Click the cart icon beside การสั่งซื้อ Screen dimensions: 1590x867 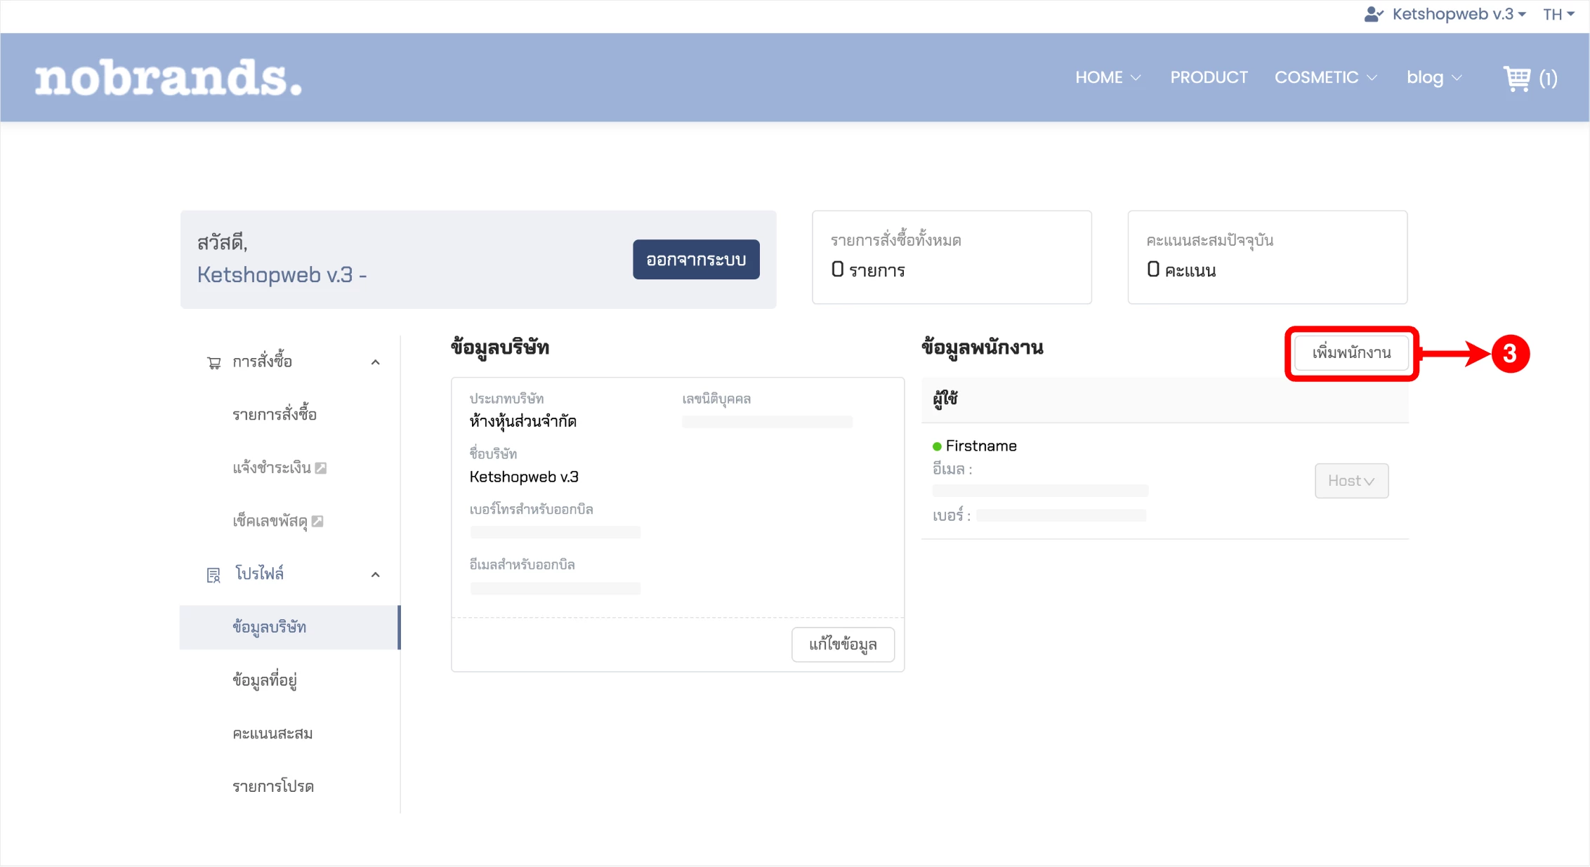[x=213, y=362]
